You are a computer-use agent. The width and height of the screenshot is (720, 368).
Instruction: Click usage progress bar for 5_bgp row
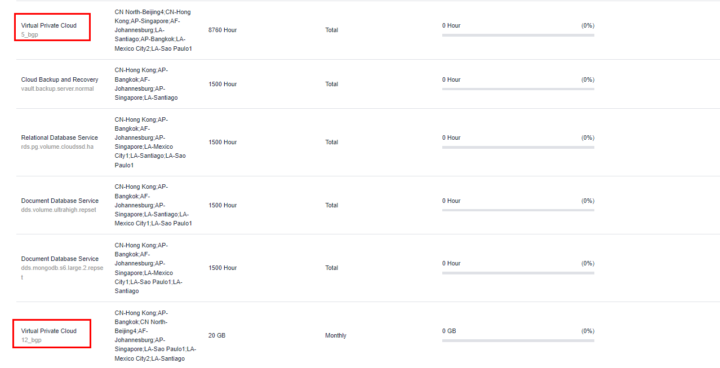tap(518, 35)
